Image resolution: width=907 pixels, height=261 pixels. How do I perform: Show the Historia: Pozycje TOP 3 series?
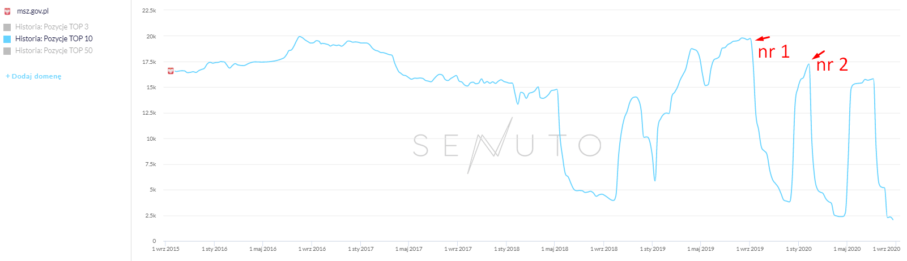click(52, 27)
